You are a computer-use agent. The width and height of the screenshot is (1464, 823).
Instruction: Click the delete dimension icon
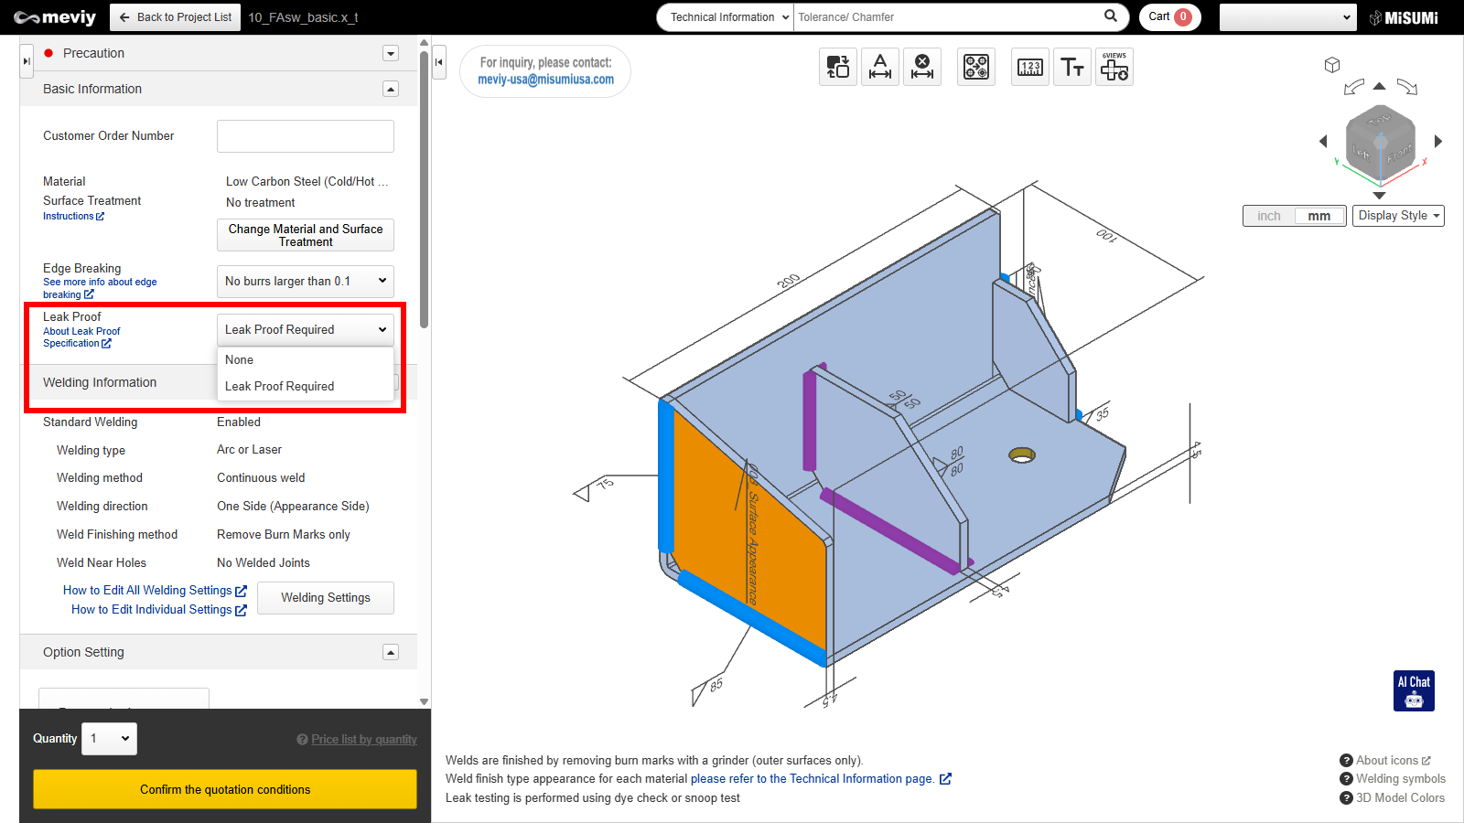pyautogui.click(x=922, y=67)
